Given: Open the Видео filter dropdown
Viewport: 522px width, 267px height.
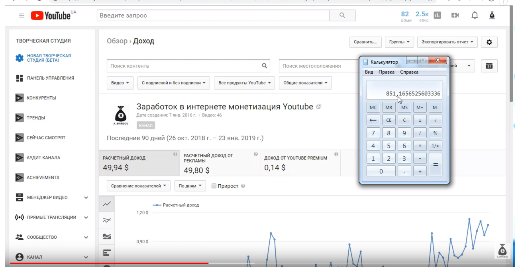Looking at the screenshot, I should 120,83.
